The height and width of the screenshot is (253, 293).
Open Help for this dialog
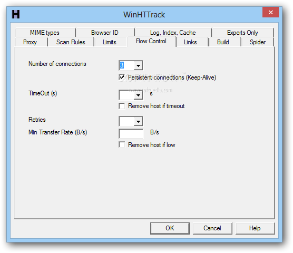click(x=255, y=228)
